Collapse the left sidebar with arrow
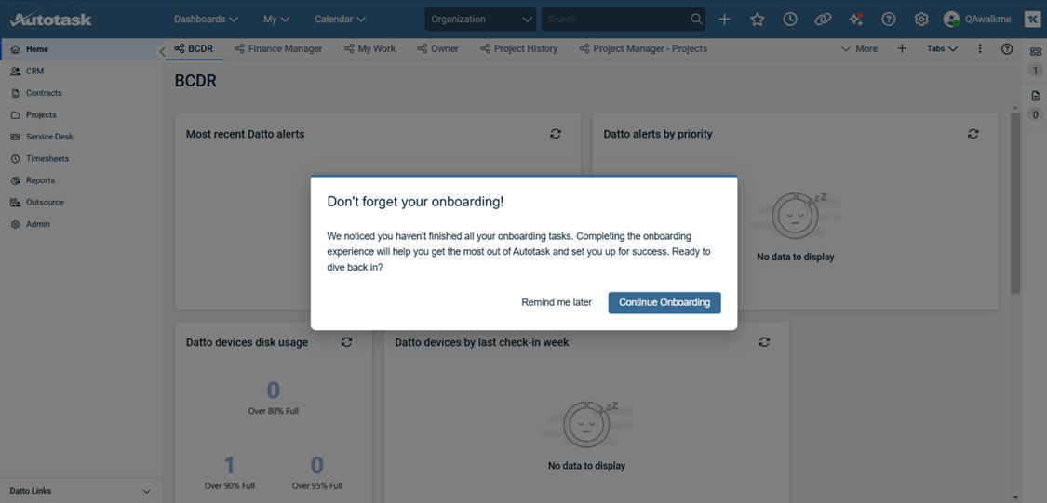This screenshot has height=503, width=1047. click(162, 51)
